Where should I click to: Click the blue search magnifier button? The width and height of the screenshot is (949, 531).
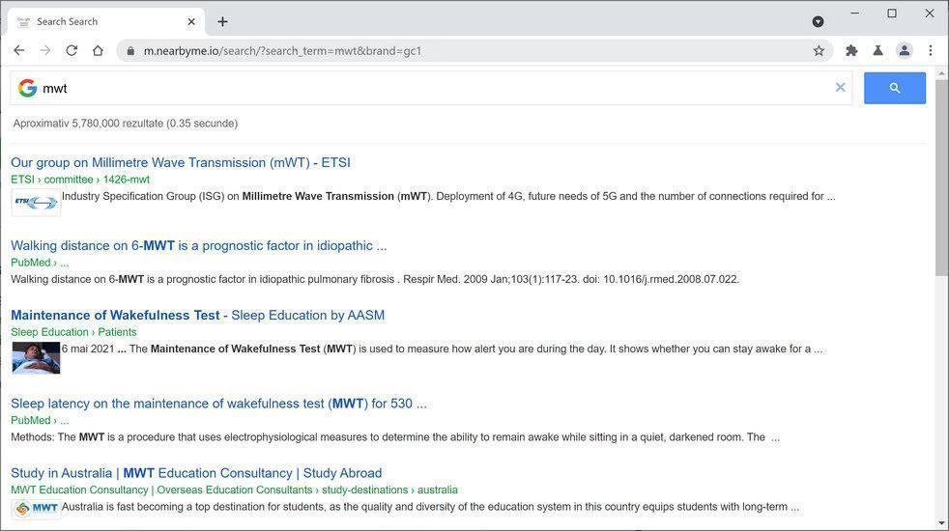pos(894,88)
